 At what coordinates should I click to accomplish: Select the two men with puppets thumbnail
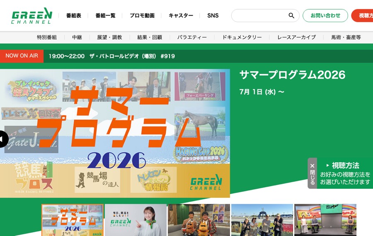(199, 220)
